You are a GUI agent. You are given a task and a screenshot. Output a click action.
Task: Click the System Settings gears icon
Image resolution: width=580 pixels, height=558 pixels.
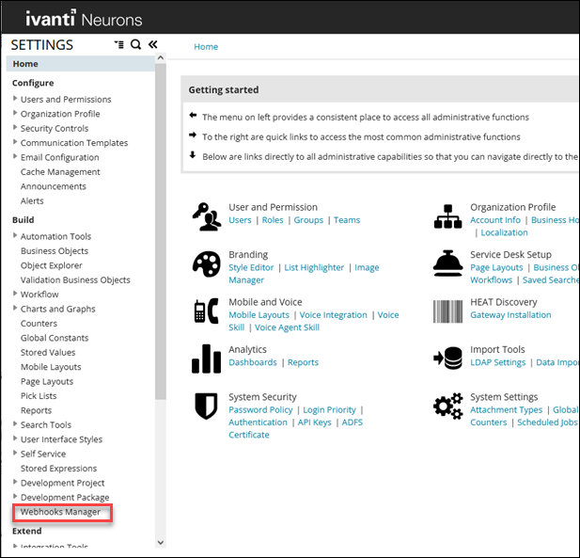tap(447, 406)
